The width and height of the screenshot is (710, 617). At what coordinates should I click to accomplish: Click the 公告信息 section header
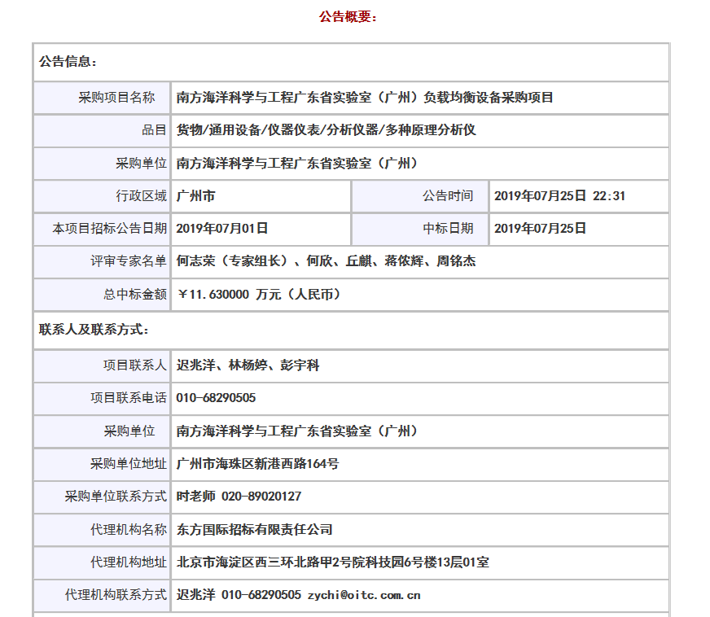(68, 62)
